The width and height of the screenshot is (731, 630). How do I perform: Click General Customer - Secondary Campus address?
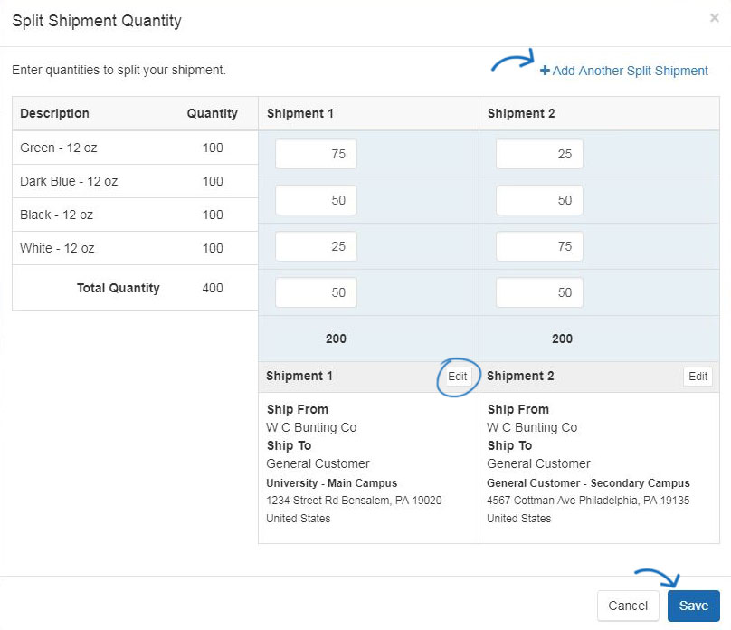pyautogui.click(x=588, y=483)
